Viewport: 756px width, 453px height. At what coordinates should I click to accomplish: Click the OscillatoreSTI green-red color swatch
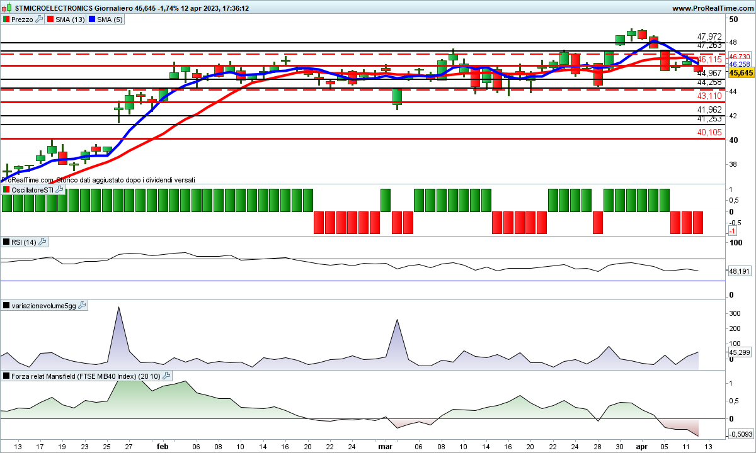click(6, 189)
